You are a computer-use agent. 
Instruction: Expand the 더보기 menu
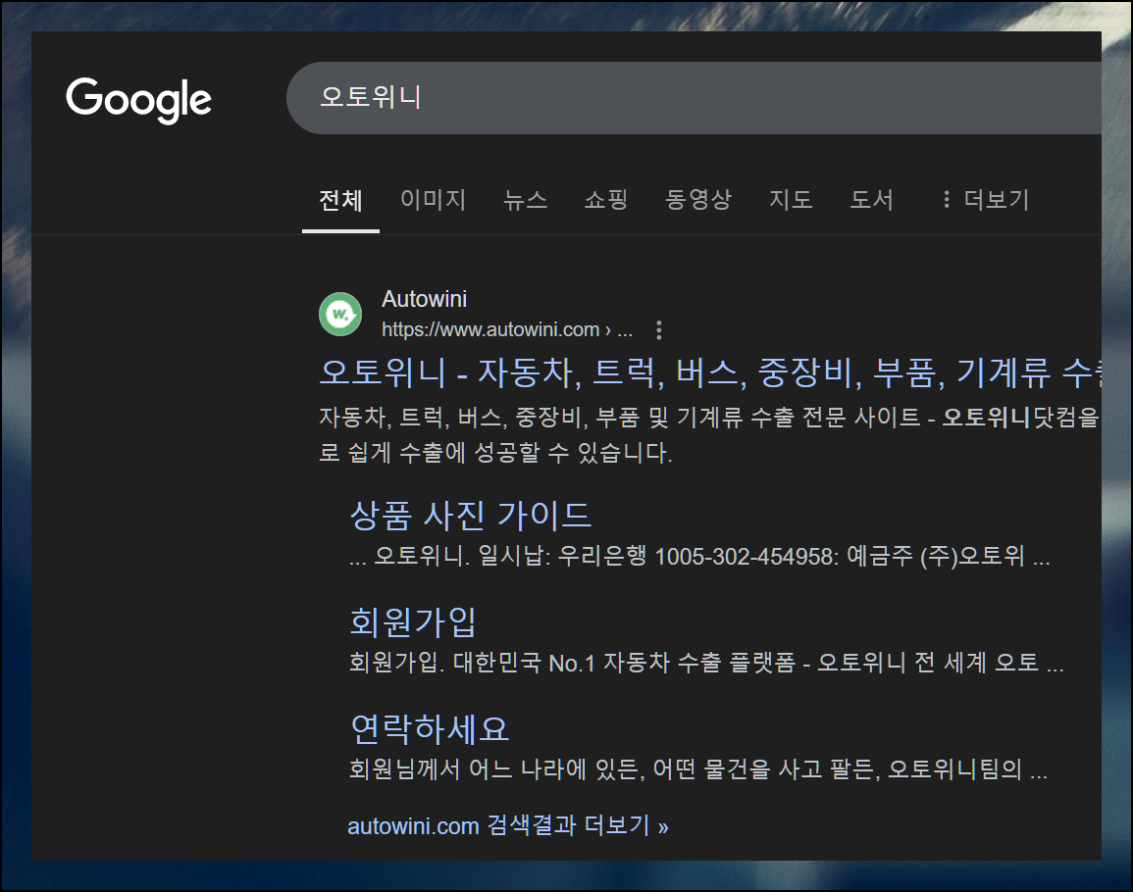[x=986, y=199]
